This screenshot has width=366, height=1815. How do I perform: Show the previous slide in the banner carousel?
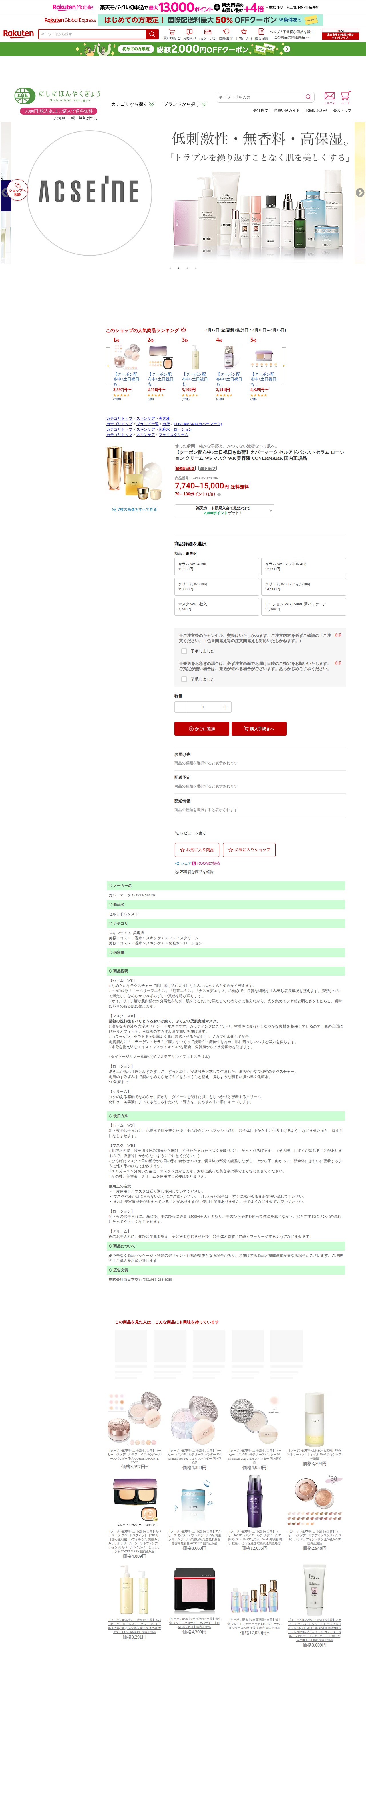coord(5,192)
